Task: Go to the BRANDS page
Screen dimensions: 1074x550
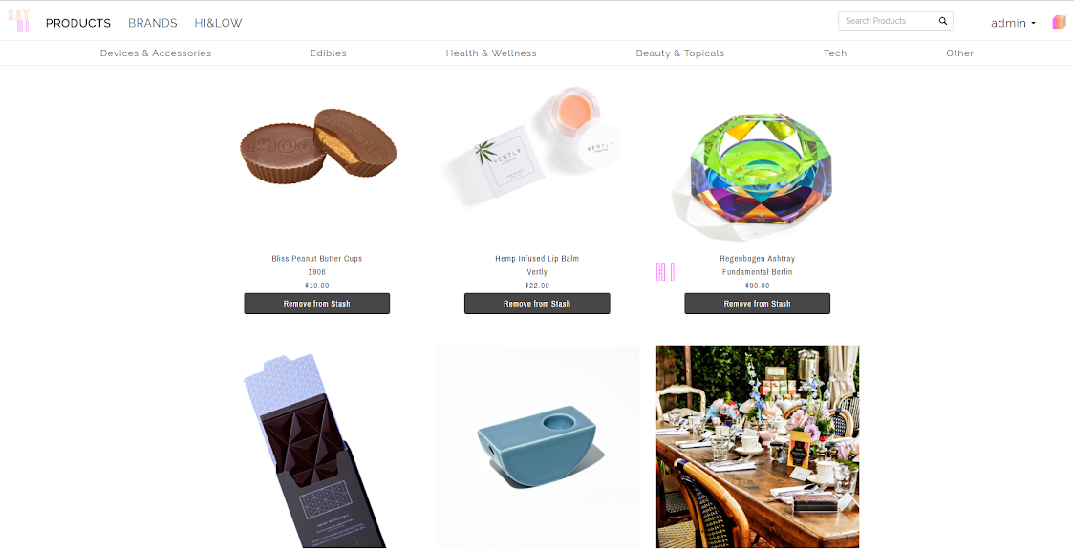Action: (x=153, y=23)
